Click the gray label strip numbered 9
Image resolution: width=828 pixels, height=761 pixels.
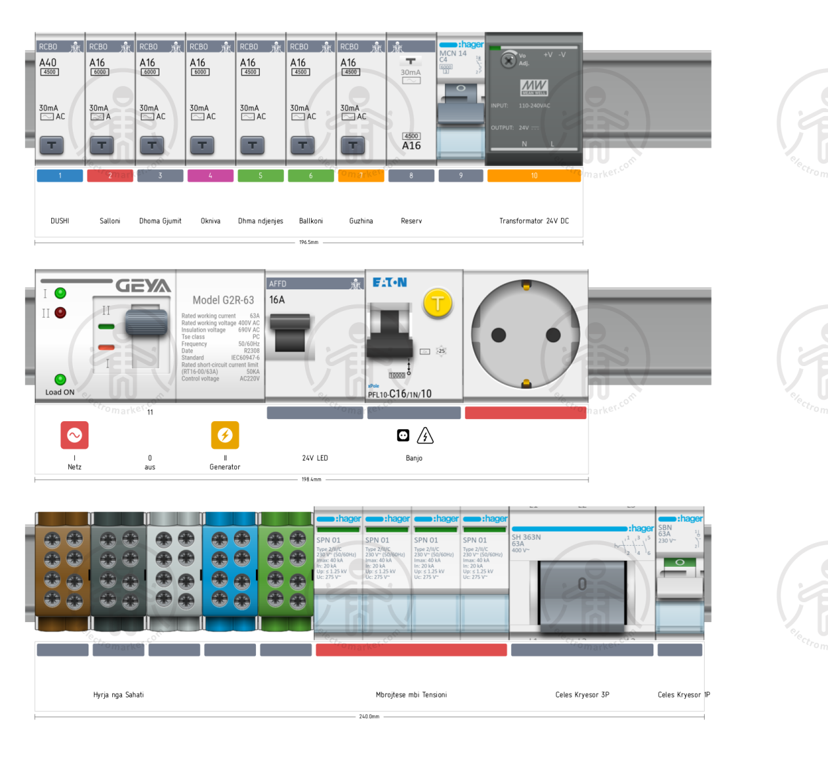tap(461, 176)
